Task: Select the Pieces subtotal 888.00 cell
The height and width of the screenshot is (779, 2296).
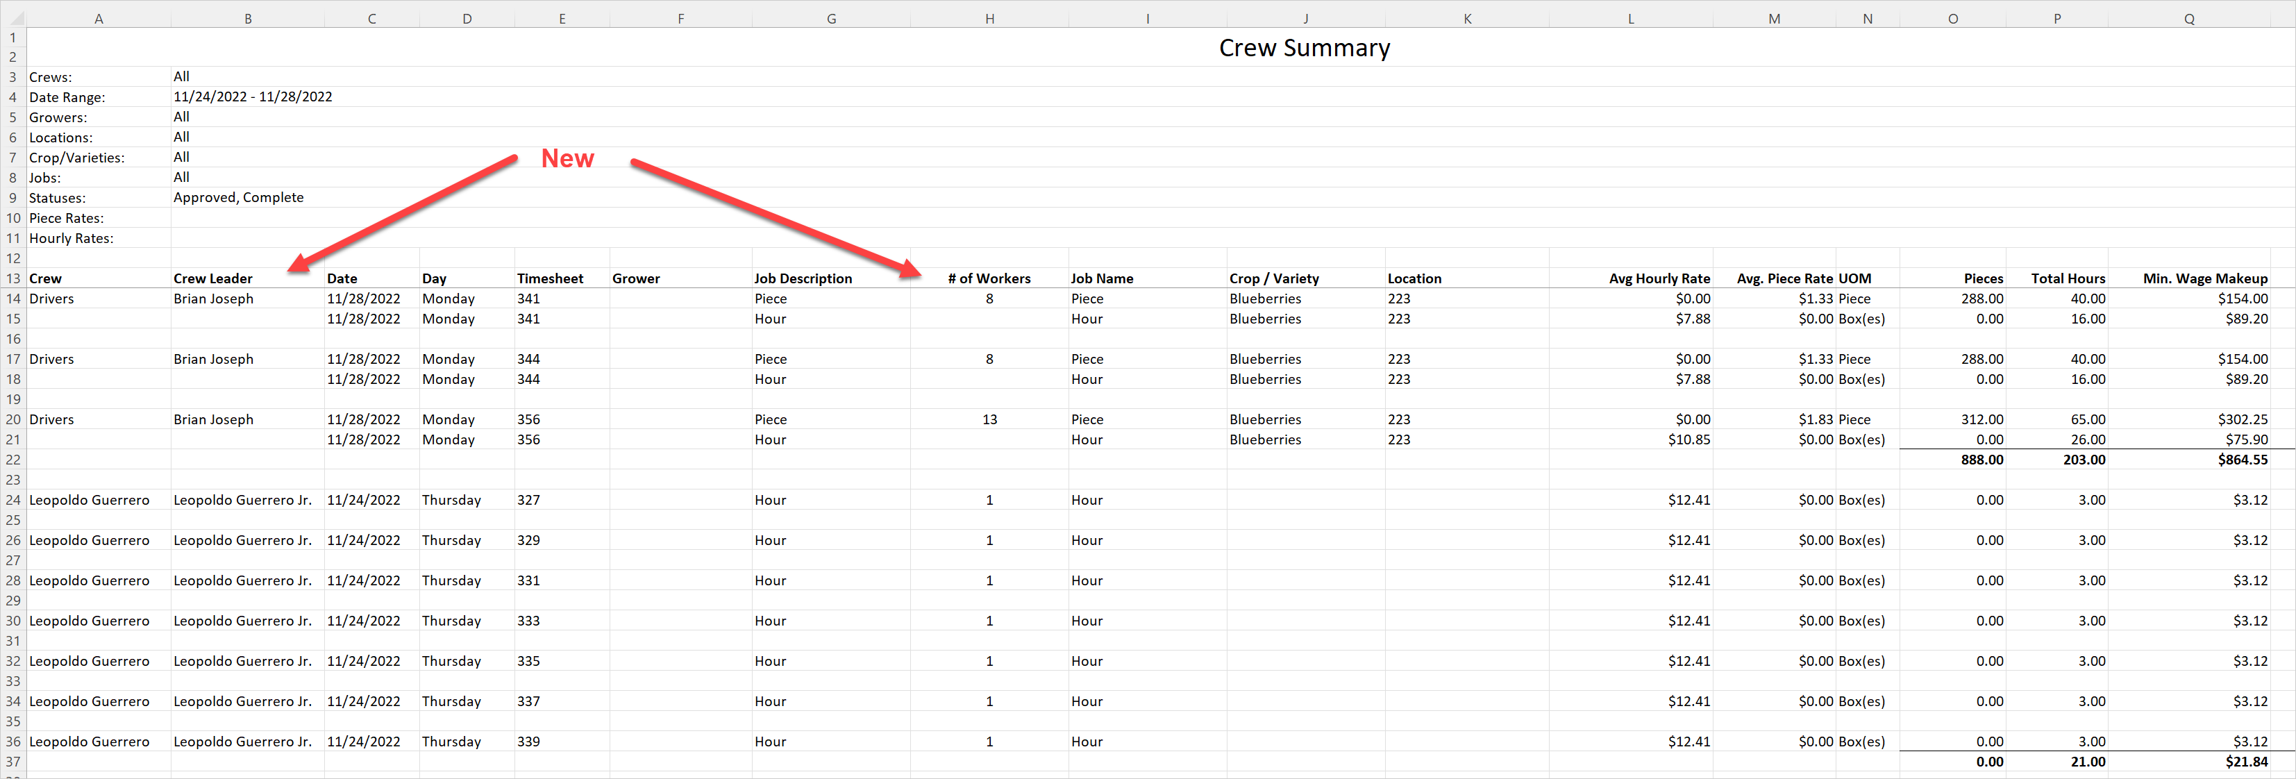Action: tap(1953, 460)
